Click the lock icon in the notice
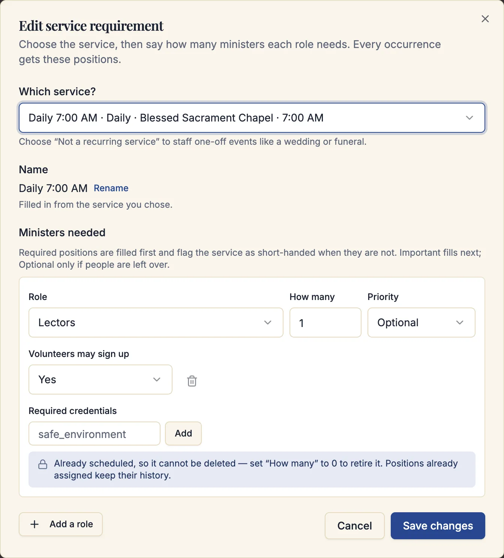 (x=43, y=464)
